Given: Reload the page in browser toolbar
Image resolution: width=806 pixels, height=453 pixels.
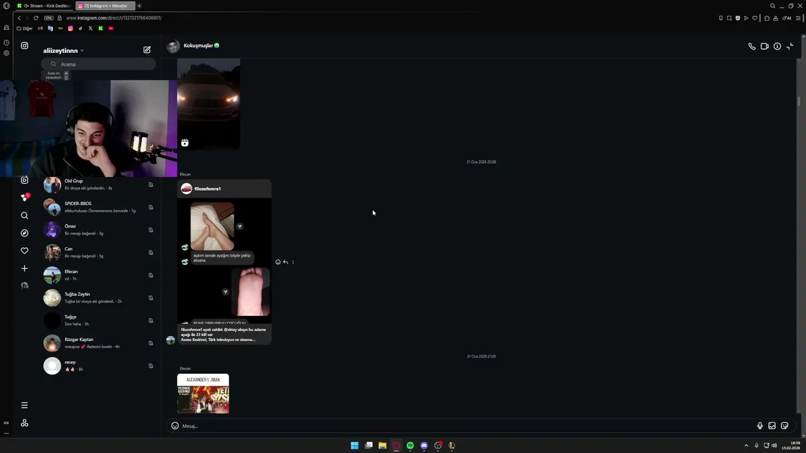Looking at the screenshot, I should [x=36, y=18].
